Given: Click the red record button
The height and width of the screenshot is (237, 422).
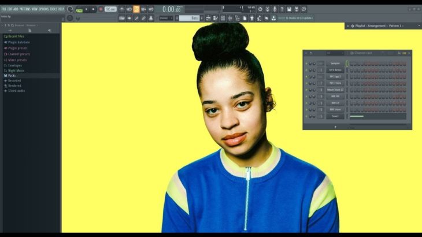Looking at the screenshot, I should [x=101, y=9].
